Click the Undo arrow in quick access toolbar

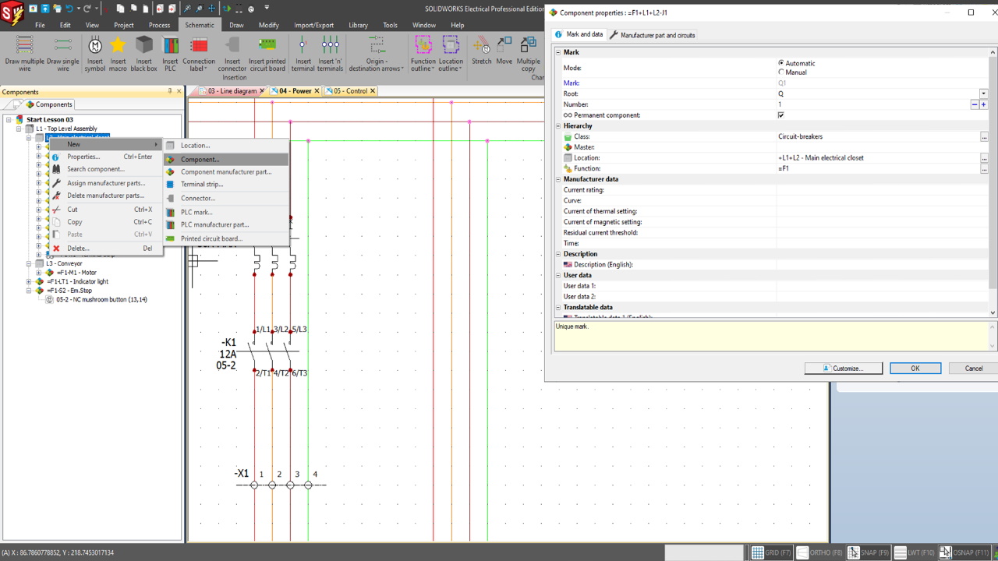tap(69, 9)
